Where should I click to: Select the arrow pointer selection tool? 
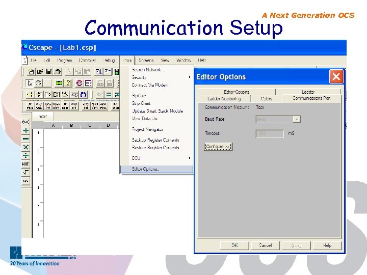pyautogui.click(x=30, y=83)
